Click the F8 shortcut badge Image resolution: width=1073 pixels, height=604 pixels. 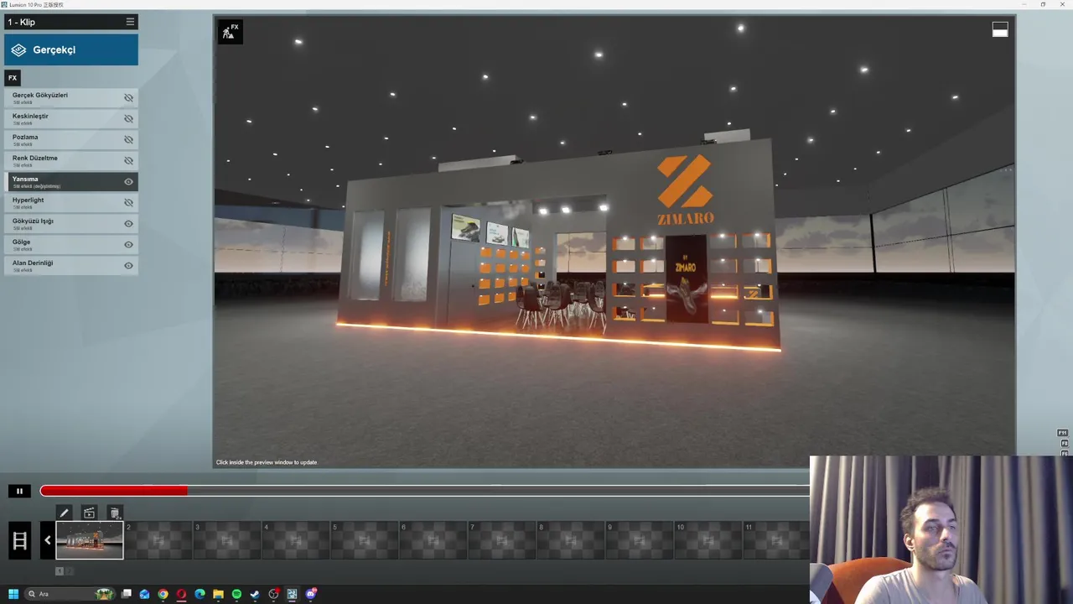pos(1064,443)
